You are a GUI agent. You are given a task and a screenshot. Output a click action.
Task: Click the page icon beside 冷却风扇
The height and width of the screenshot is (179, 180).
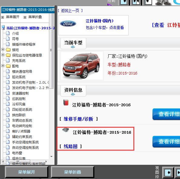coord(8,104)
